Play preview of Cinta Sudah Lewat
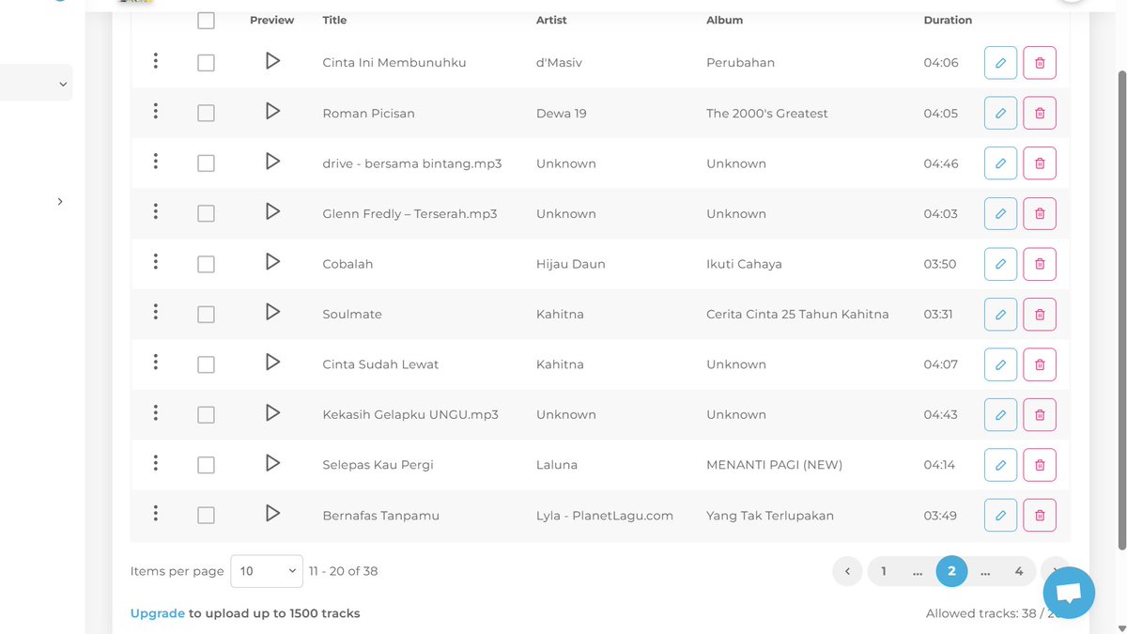 point(272,363)
